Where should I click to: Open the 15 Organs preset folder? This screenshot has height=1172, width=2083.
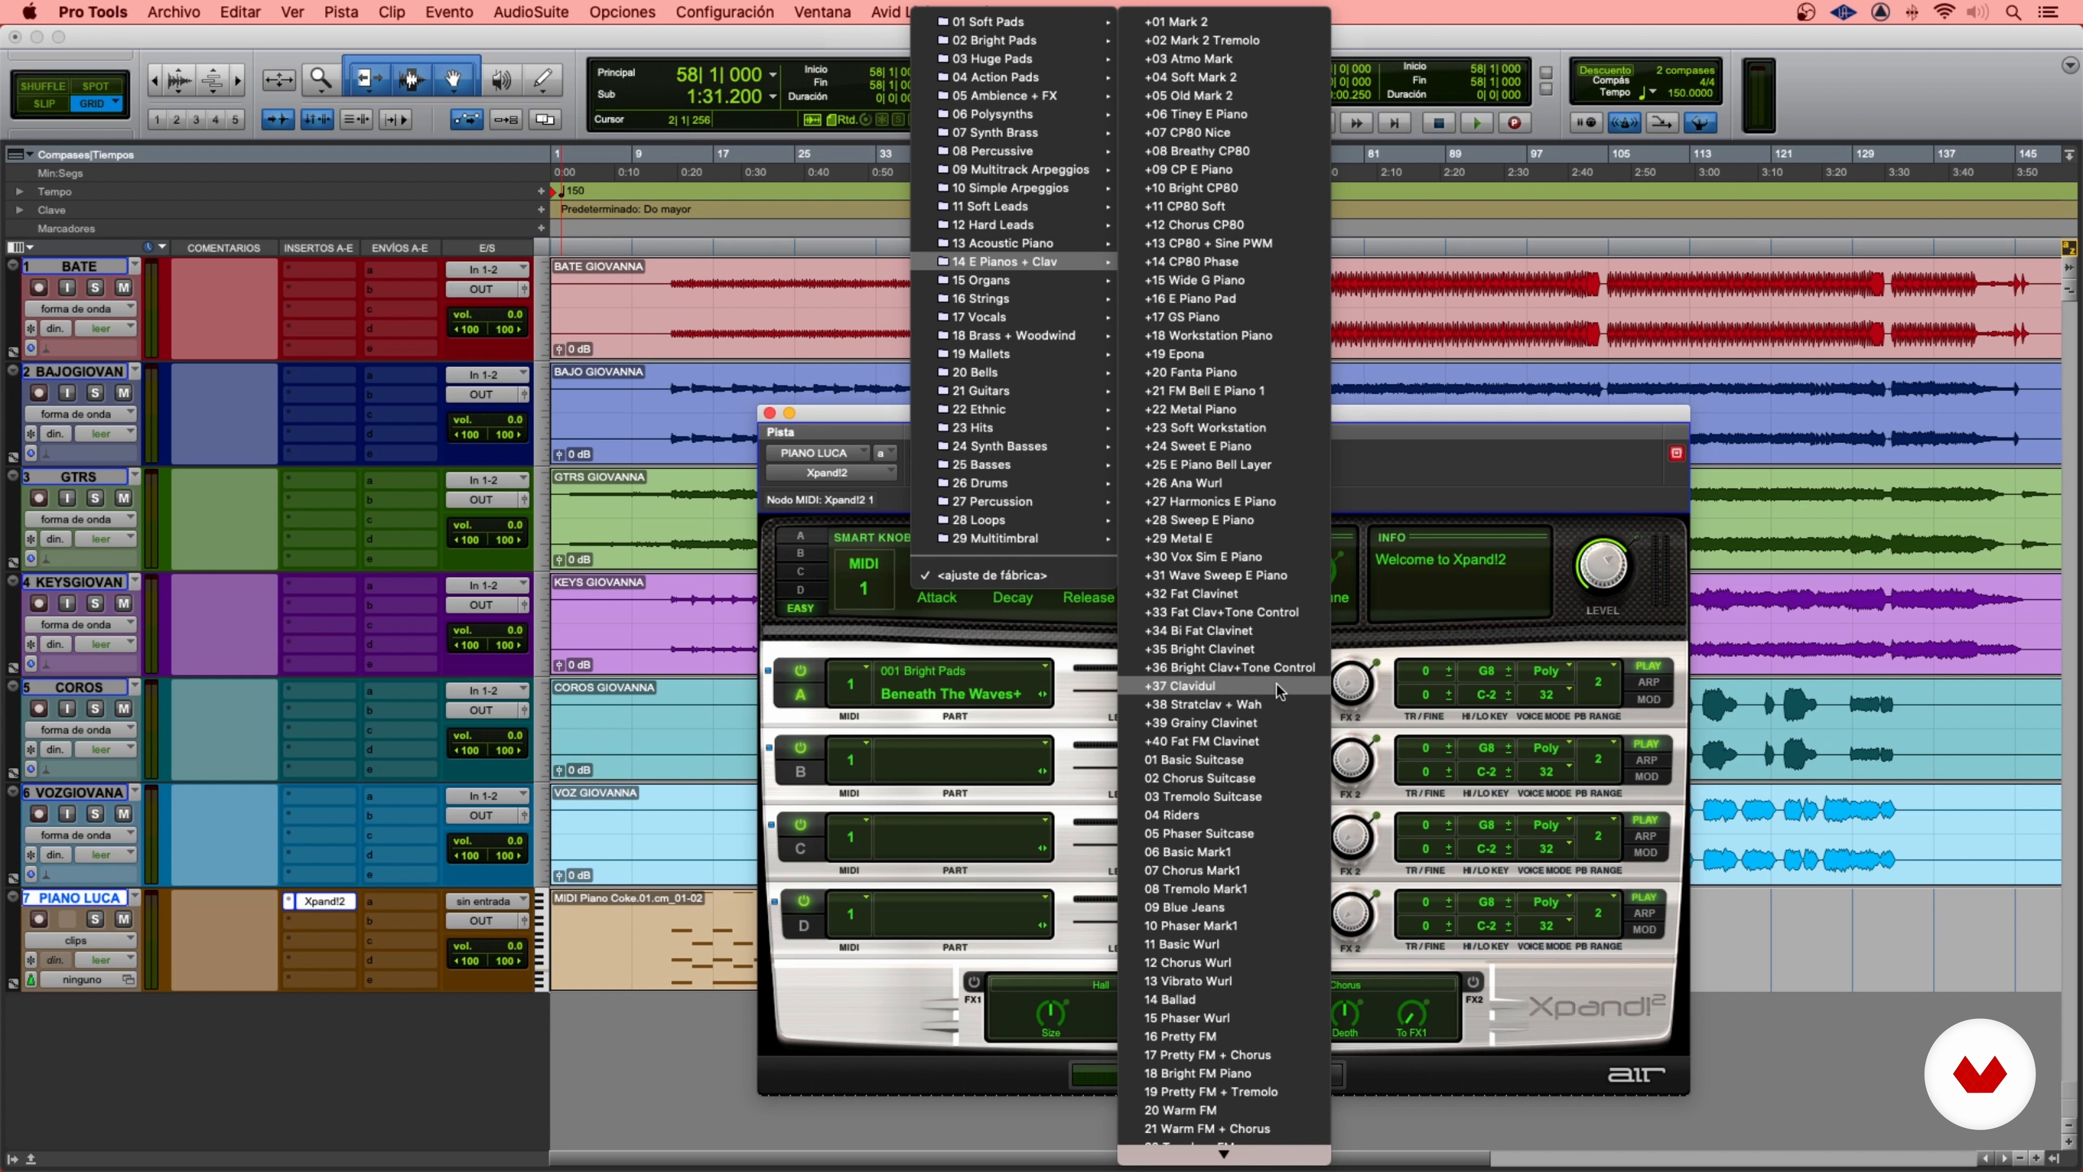pyautogui.click(x=981, y=280)
